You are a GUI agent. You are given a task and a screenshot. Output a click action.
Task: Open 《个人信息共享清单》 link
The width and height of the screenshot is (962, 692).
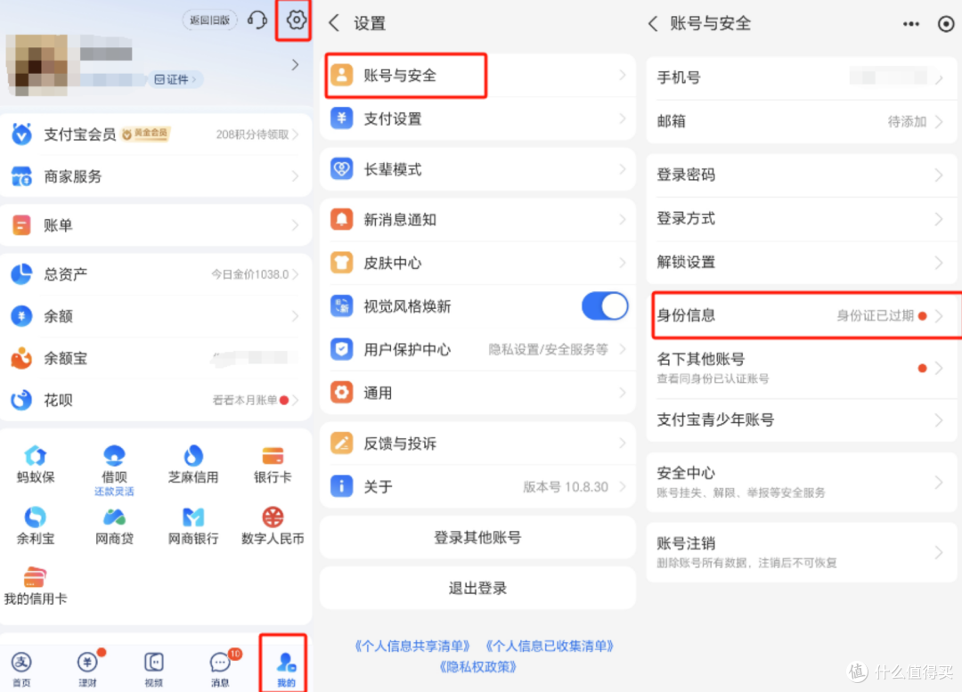(x=412, y=646)
